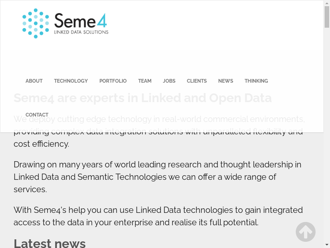Click the experts in Linked and Open Data heading
The image size is (330, 248).
pos(142,98)
